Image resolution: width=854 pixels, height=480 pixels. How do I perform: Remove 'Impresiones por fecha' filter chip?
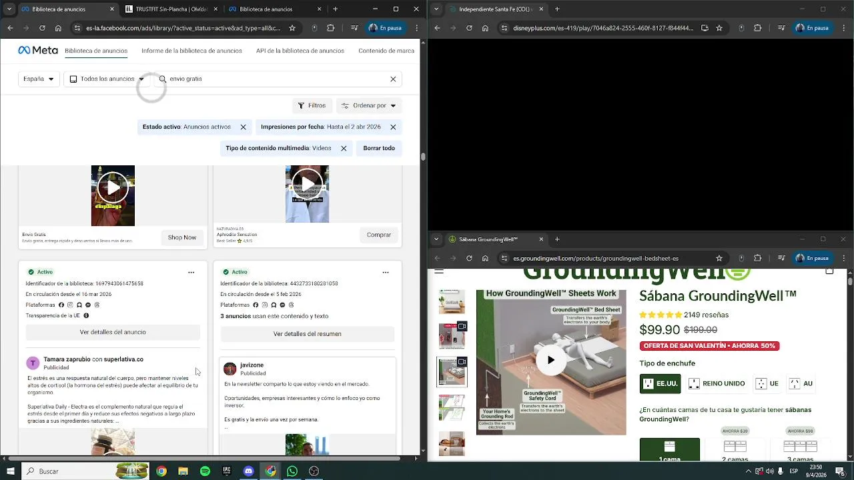point(393,127)
